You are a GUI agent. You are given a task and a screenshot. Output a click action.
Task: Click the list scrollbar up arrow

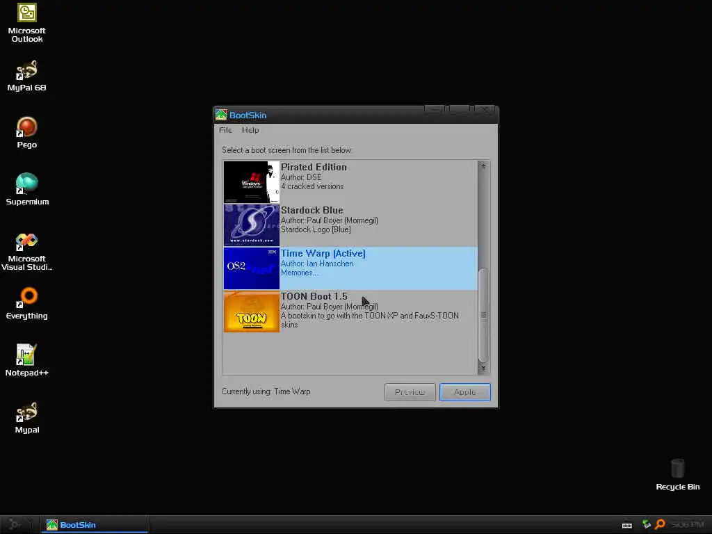click(x=484, y=167)
